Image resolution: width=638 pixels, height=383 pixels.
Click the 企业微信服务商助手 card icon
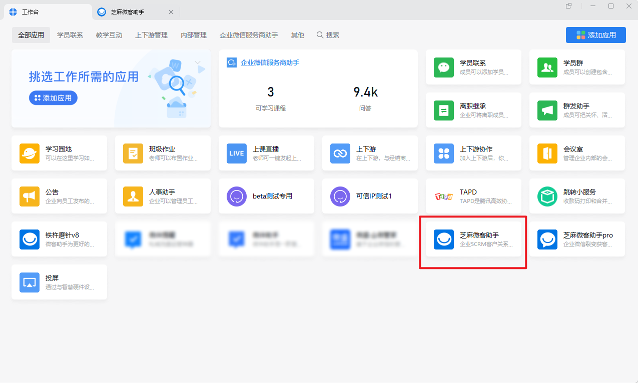click(x=232, y=62)
